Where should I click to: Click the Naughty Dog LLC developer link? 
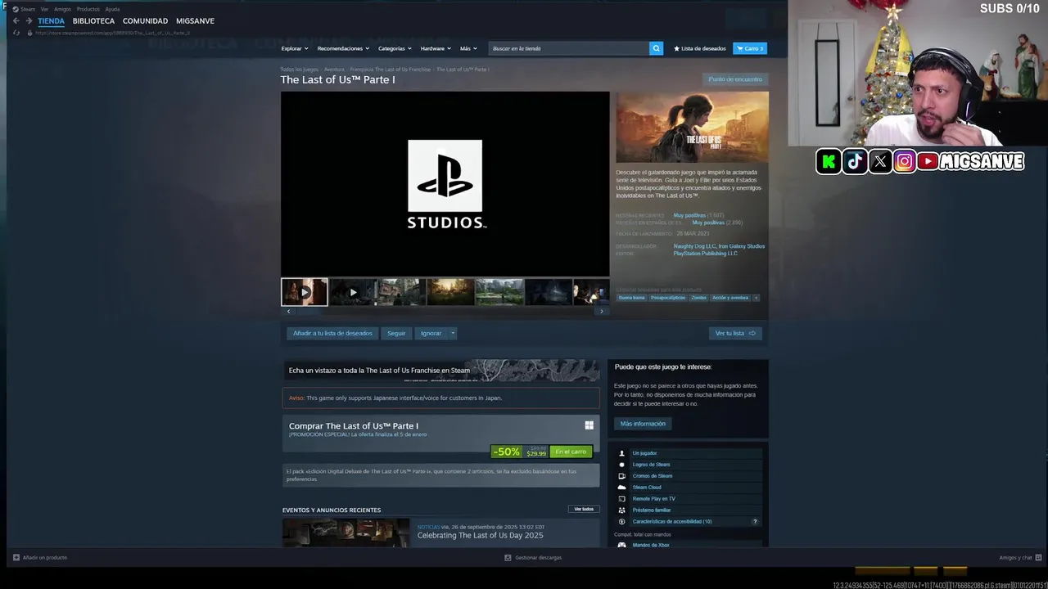coord(694,246)
